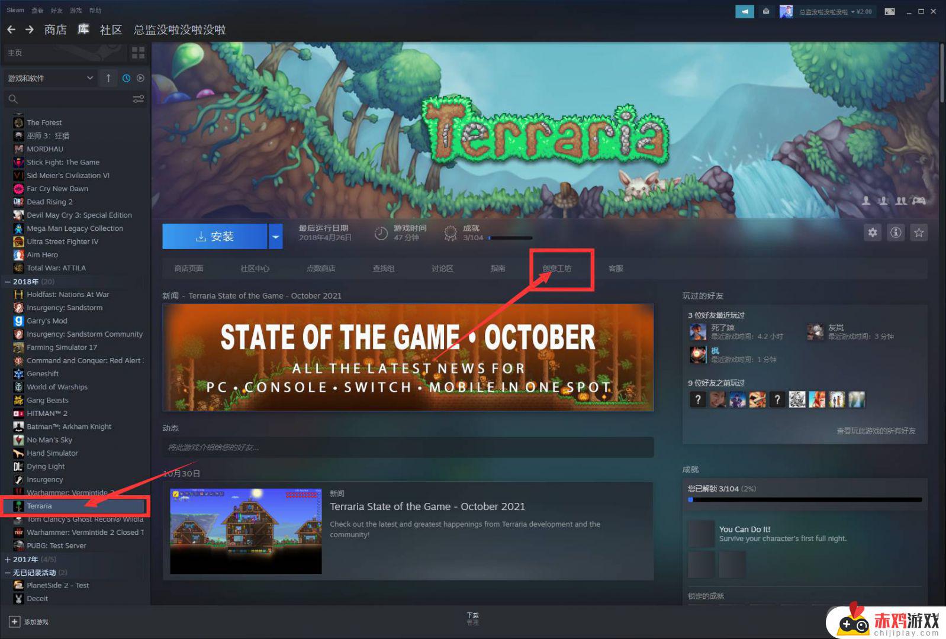The width and height of the screenshot is (946, 639).
Task: Collapse the 无已记录活动 category
Action: click(x=8, y=573)
